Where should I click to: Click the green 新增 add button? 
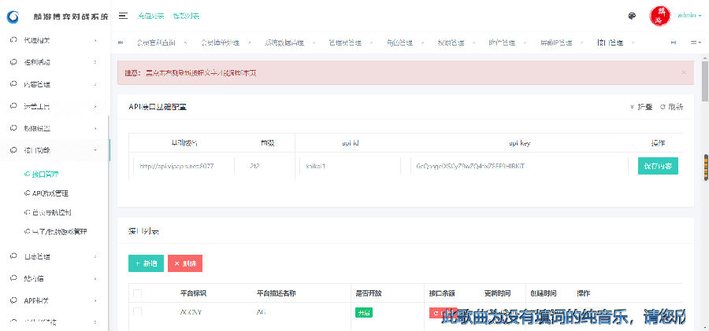tap(146, 263)
